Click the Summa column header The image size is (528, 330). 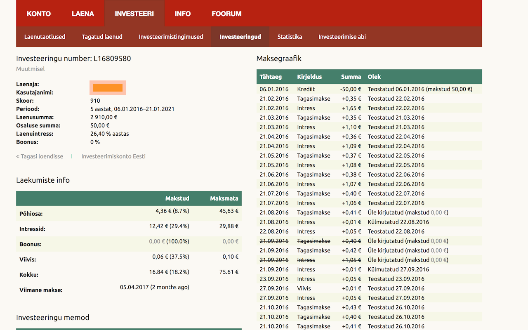tap(351, 77)
